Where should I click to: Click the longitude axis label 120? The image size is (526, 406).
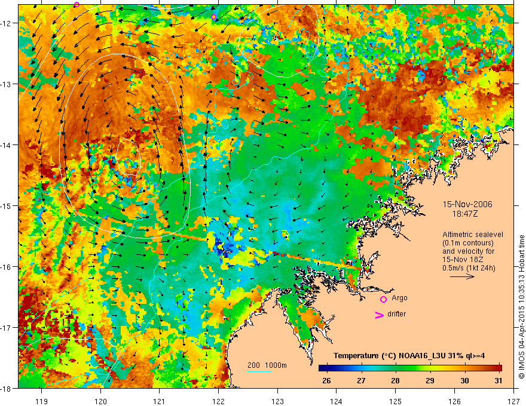click(100, 401)
